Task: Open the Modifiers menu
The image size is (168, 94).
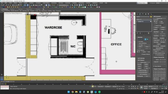Action: pyautogui.click(x=31, y=3)
